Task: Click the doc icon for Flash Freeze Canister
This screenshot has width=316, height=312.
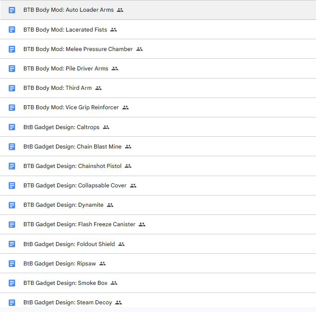Action: click(x=12, y=224)
